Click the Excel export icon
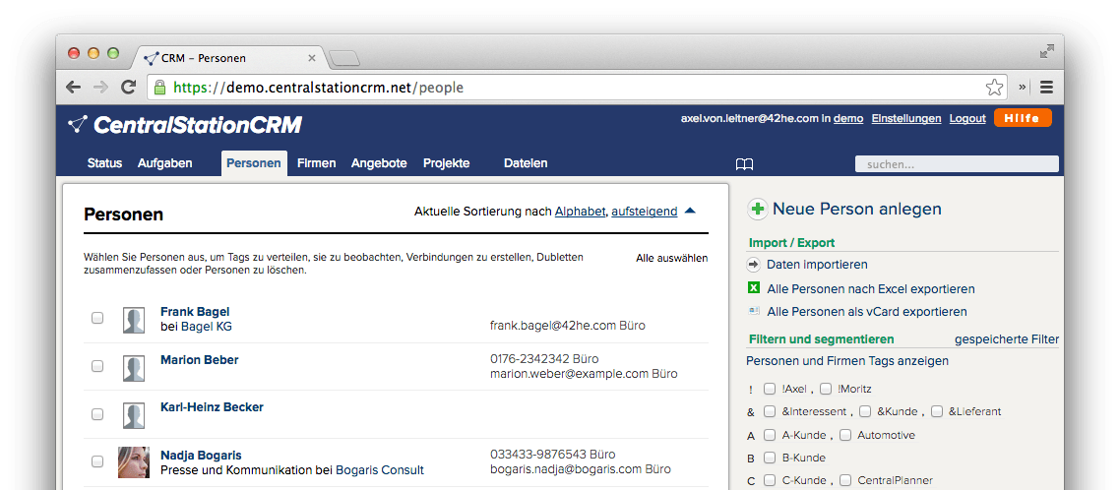The height and width of the screenshot is (490, 1120). (x=754, y=288)
